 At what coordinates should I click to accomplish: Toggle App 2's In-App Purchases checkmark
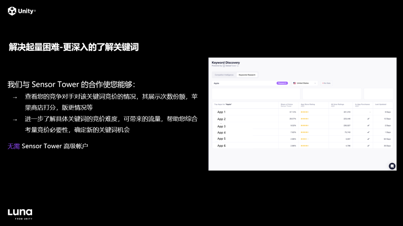(368, 118)
